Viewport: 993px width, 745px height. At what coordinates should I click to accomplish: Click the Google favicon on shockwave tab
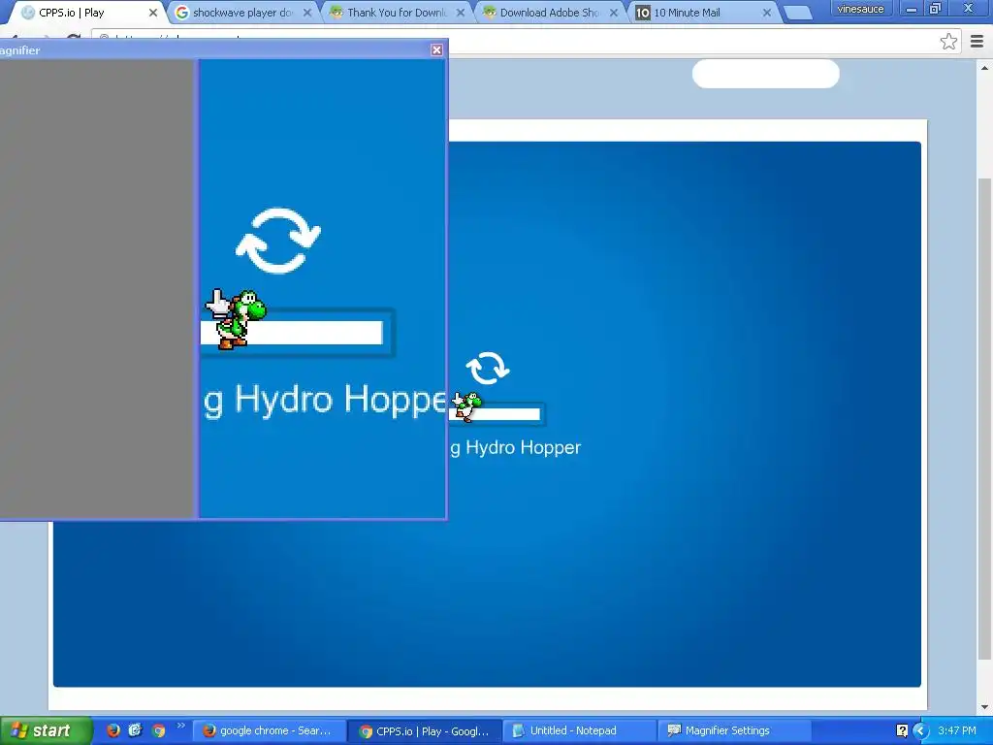coord(181,13)
